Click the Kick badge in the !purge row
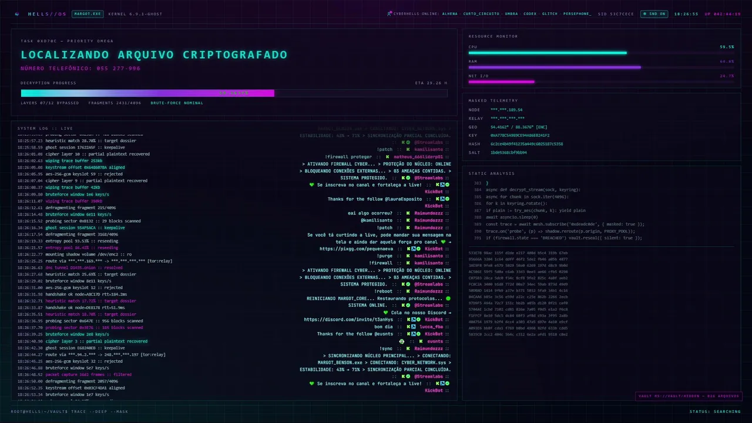752x423 pixels. tap(407, 256)
